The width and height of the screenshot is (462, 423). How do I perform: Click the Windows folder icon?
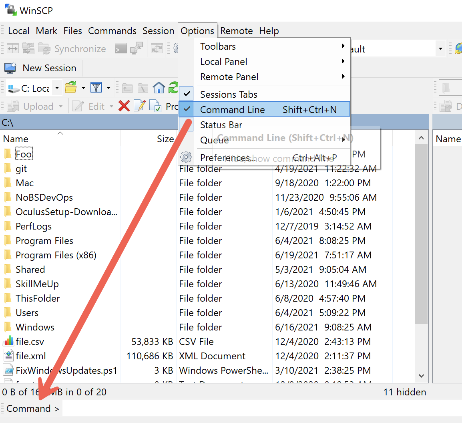pos(8,326)
